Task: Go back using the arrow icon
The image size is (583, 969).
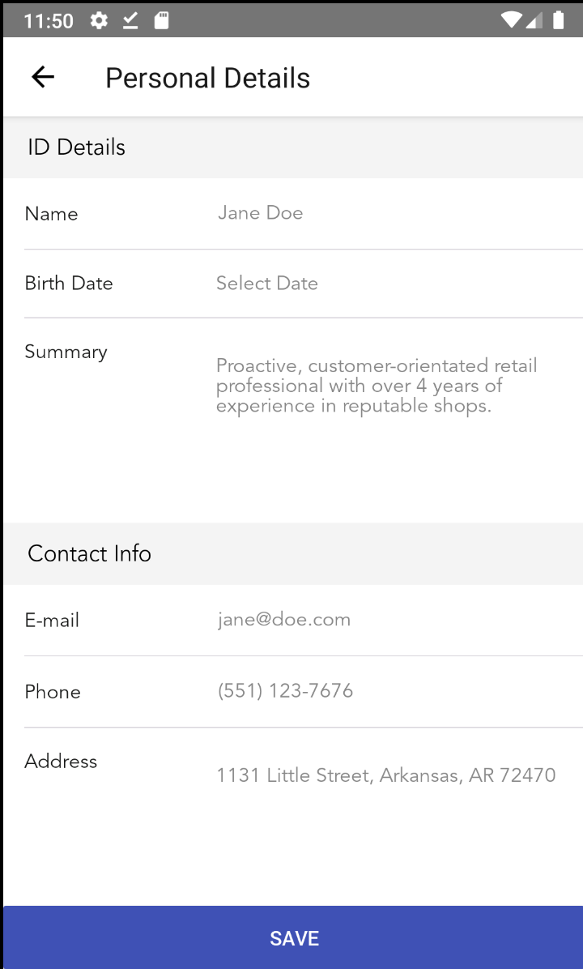Action: click(x=43, y=77)
